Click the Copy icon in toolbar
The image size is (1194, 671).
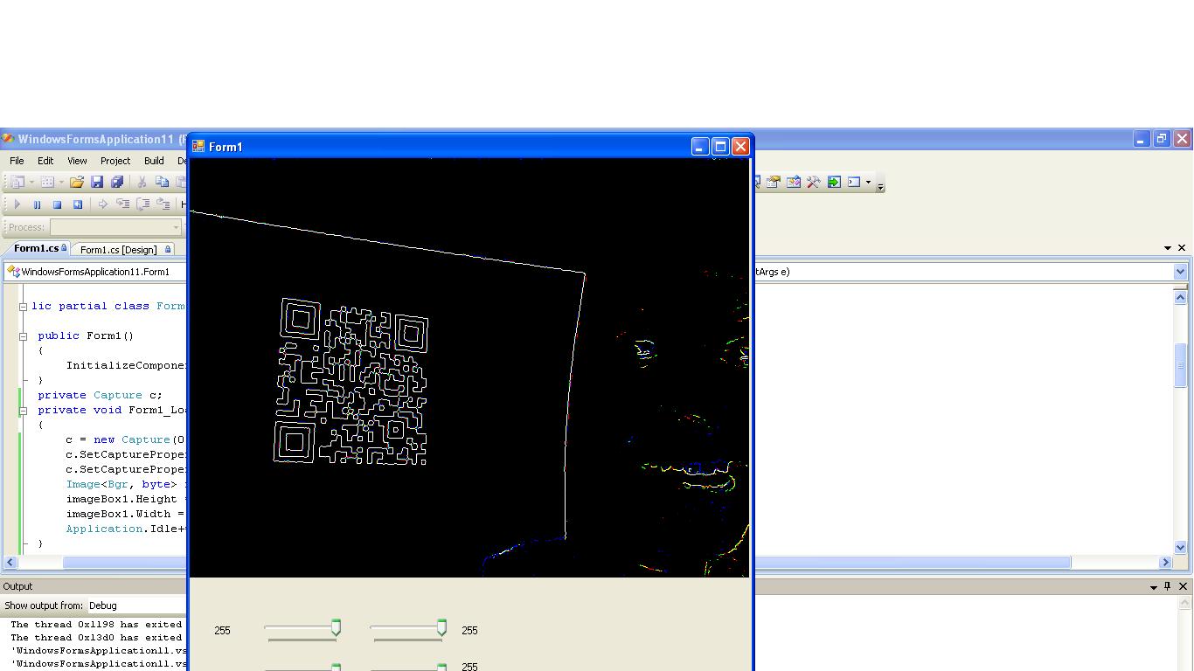coord(162,182)
